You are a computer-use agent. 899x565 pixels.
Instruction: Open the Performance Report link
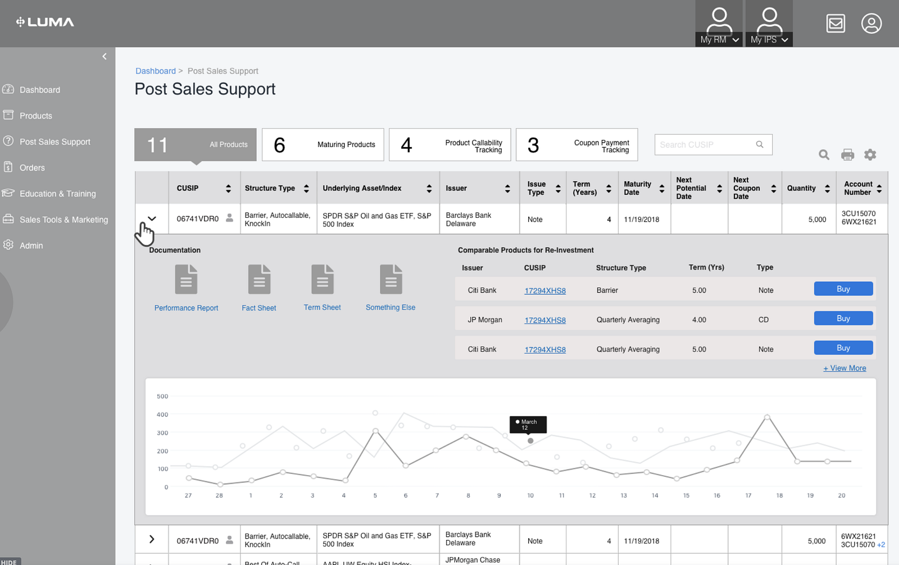click(186, 308)
